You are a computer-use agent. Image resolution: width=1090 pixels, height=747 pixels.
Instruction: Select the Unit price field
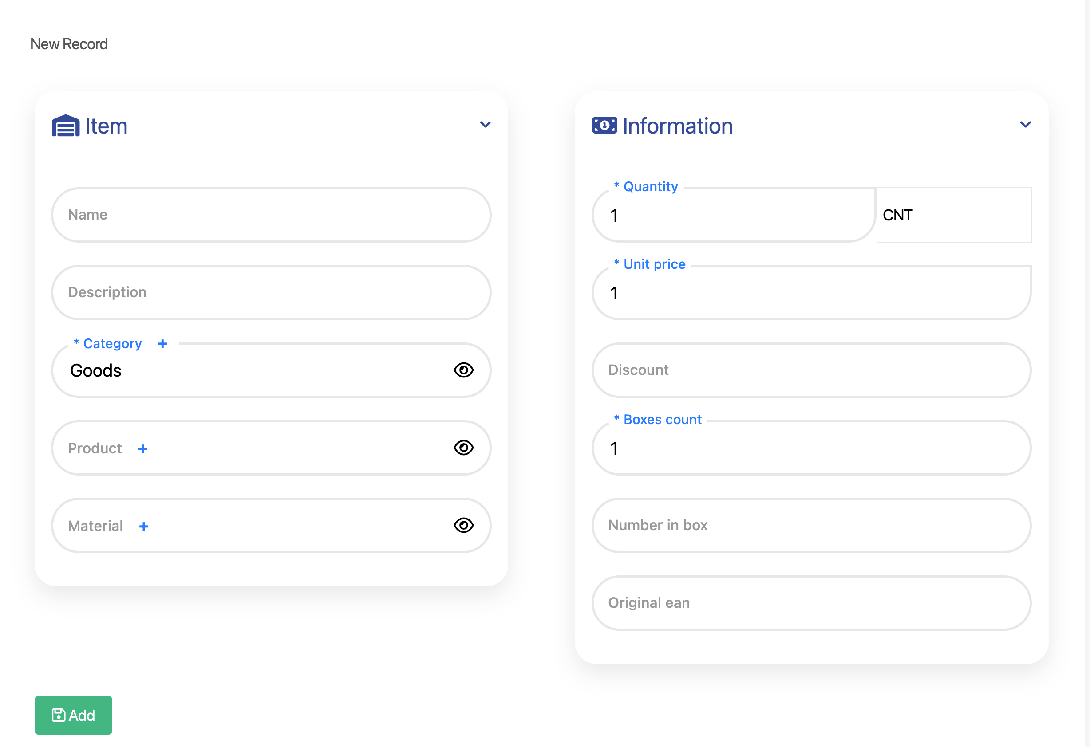pyautogui.click(x=811, y=294)
